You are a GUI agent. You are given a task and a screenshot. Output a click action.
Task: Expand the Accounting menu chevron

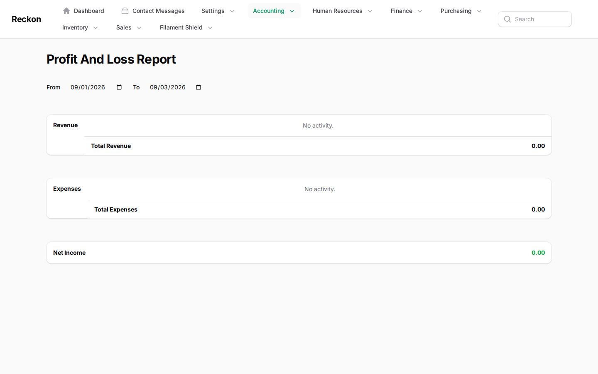click(292, 11)
